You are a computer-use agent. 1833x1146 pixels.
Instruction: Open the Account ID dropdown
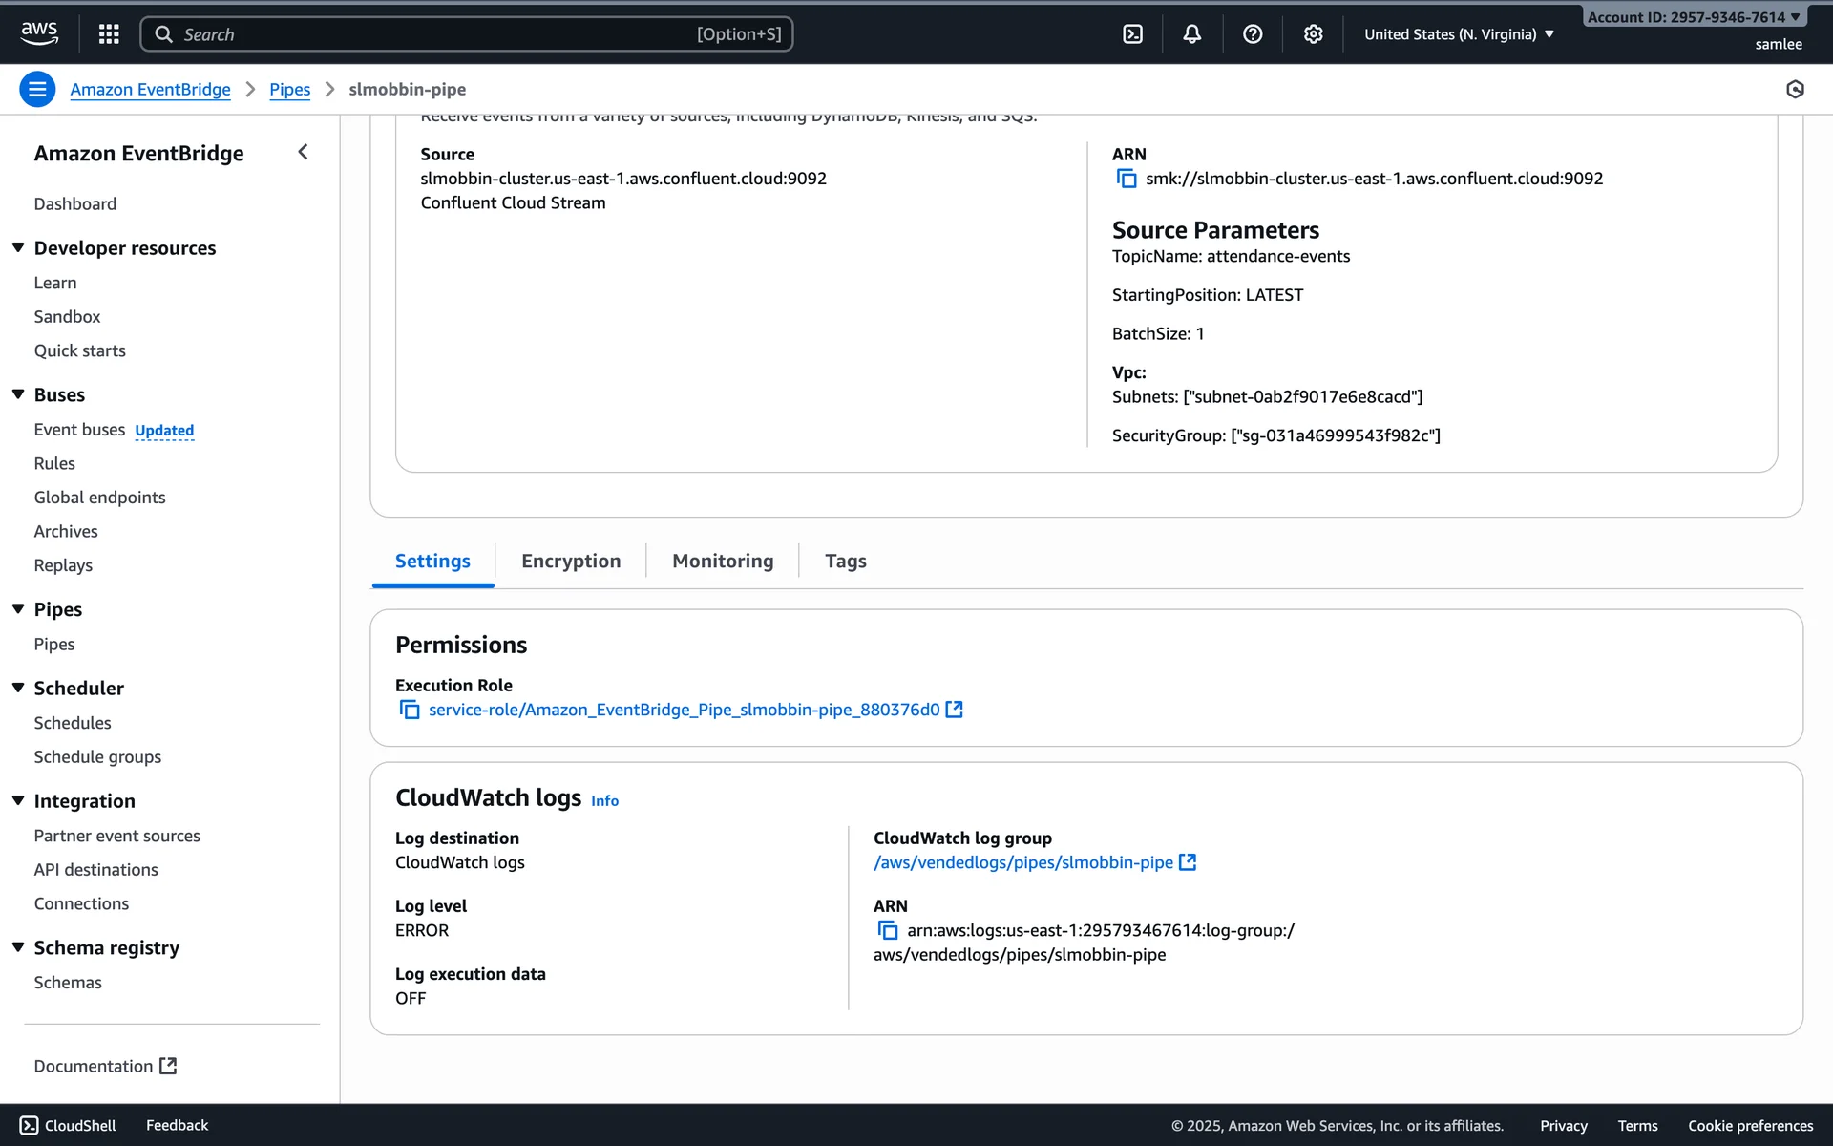click(x=1693, y=17)
